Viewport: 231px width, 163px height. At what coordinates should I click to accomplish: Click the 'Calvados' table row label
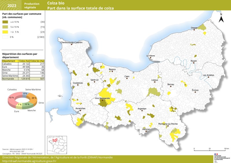click(7, 64)
